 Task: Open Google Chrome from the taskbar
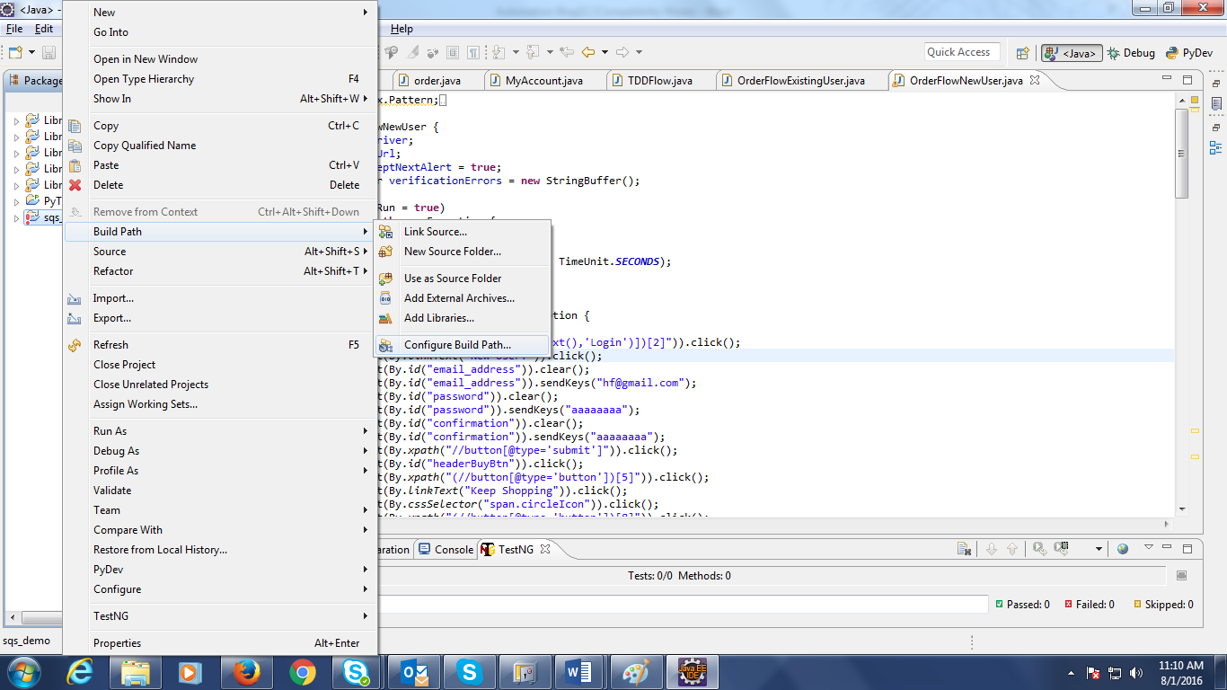pos(302,671)
